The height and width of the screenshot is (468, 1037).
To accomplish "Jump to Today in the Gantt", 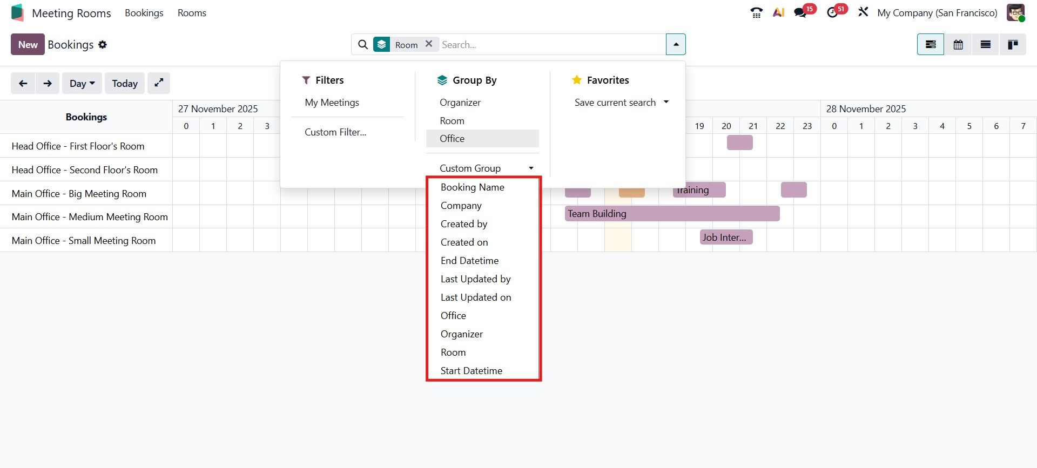I will tap(125, 83).
